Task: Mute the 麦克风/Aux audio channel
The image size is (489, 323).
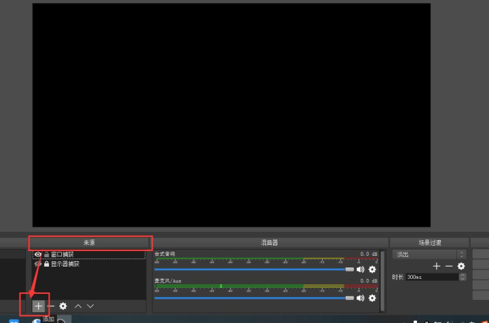Action: point(360,298)
